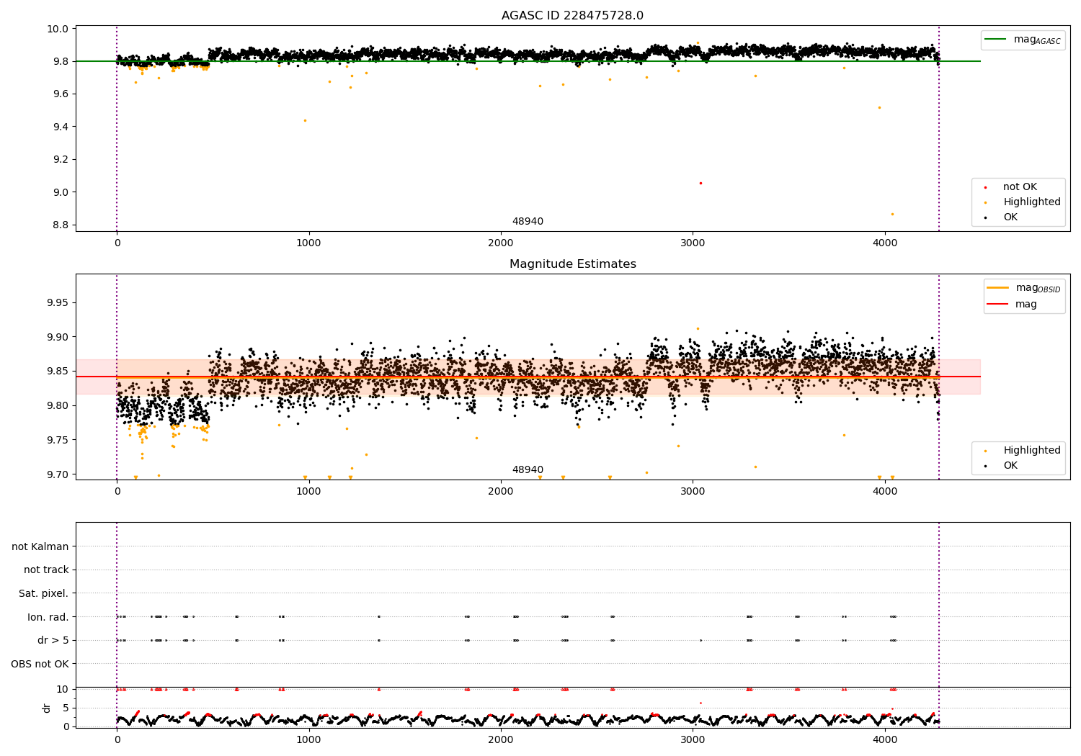Click the 'not Kalman' flag label
Viewport: 1081px width, 756px height.
click(x=40, y=546)
